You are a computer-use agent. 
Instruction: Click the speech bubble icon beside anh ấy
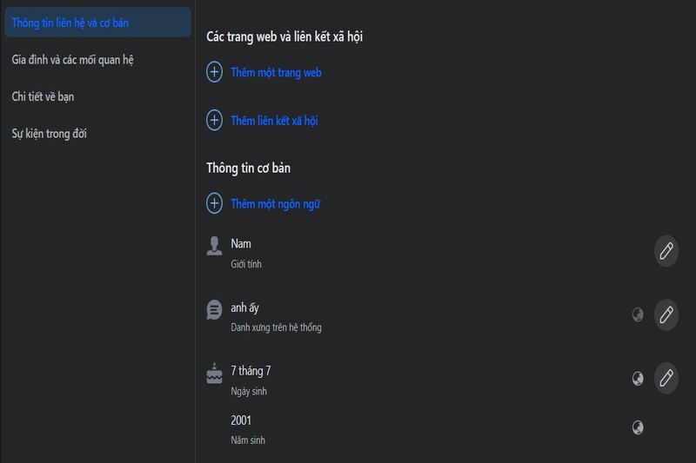click(x=214, y=309)
